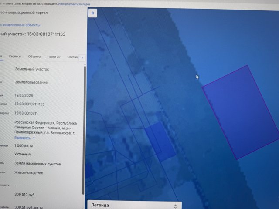Click the cadastral number value 15:03:0010711:153
Screen dimensions: 279x209
[x=30, y=104]
